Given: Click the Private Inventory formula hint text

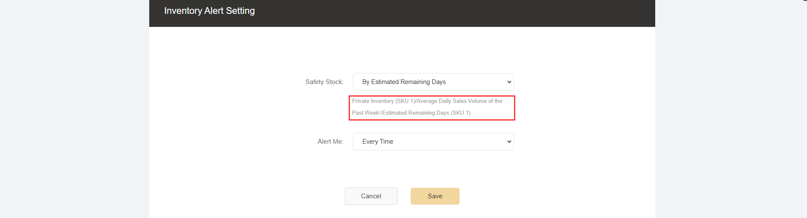Looking at the screenshot, I should pos(427,101).
